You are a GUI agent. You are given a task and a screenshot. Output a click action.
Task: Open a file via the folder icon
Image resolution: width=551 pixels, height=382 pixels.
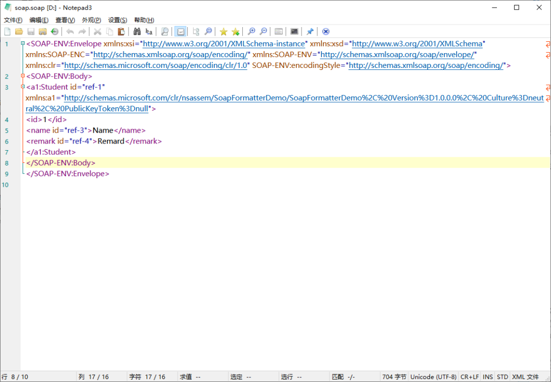(19, 32)
